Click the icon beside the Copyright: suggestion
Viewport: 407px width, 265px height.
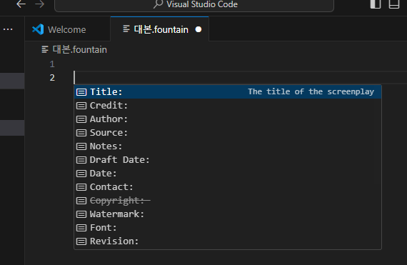point(81,201)
